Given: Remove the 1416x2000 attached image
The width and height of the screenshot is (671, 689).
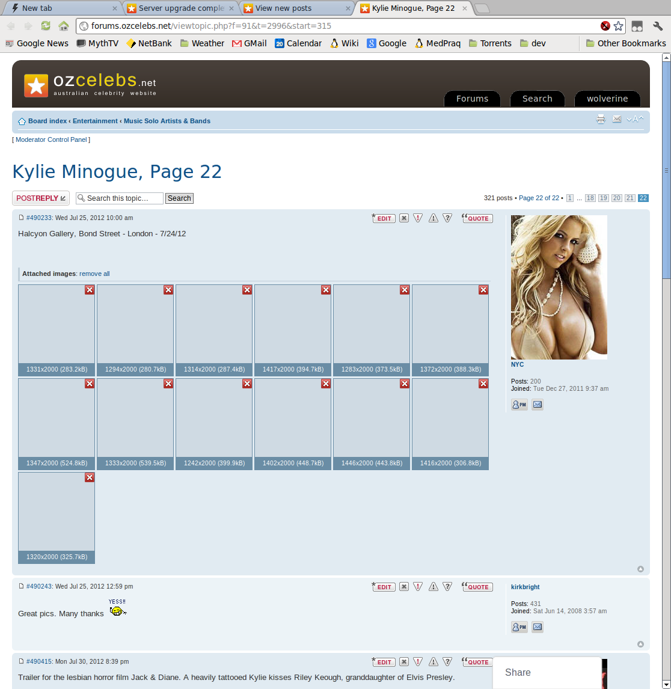Looking at the screenshot, I should (483, 384).
